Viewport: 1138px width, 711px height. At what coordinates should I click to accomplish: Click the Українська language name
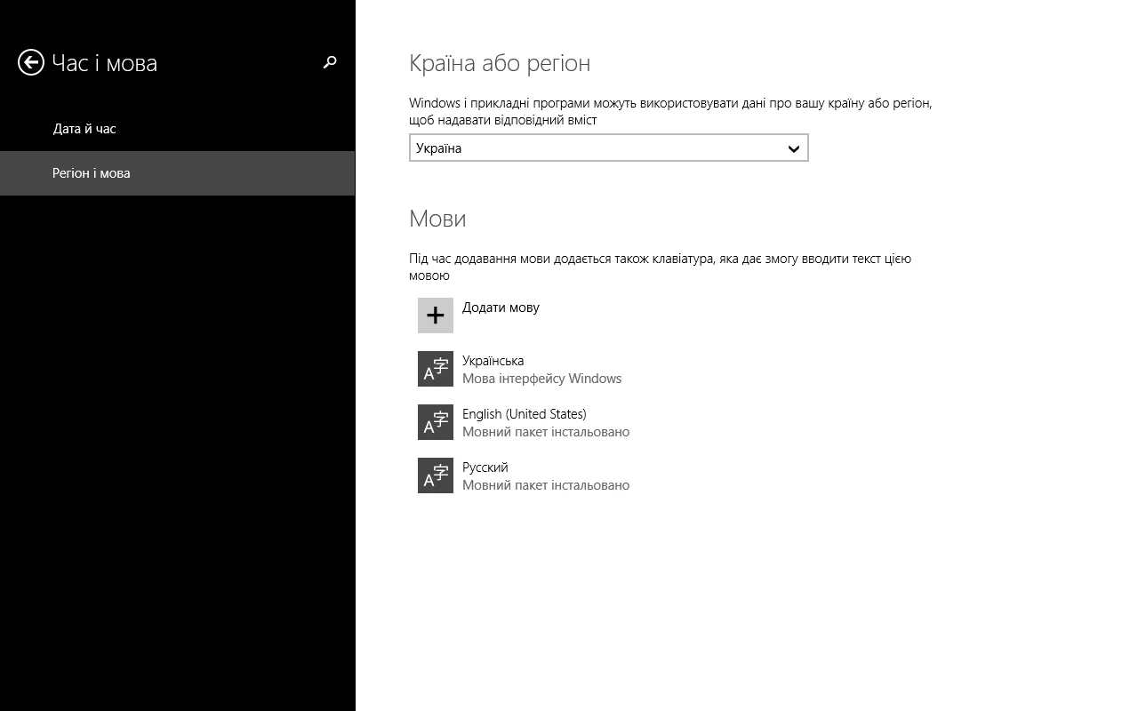[x=493, y=361]
